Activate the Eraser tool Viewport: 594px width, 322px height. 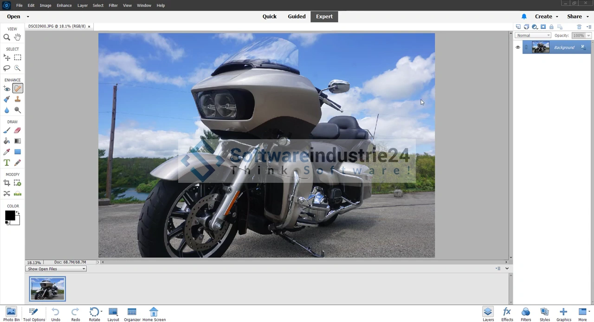click(x=18, y=130)
